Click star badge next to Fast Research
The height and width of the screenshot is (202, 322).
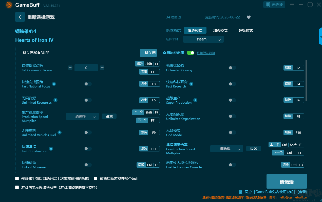191,84
